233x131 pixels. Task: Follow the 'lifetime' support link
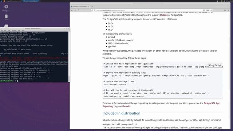point(164,15)
